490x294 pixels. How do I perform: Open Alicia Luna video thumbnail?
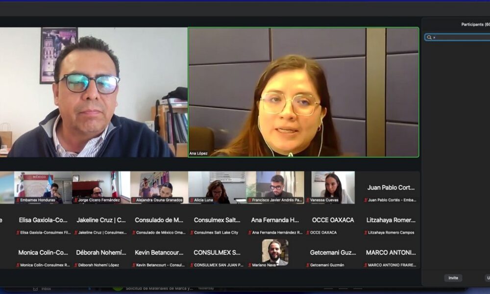click(217, 188)
